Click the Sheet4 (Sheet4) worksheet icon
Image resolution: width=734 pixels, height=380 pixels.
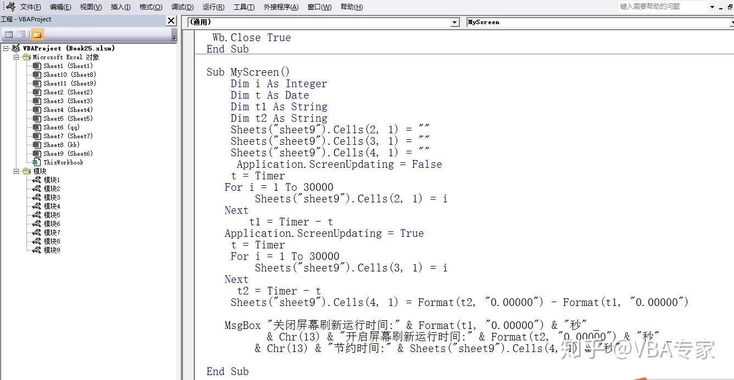pos(37,110)
